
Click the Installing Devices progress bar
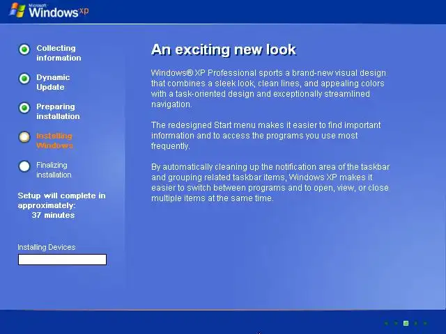point(62,260)
